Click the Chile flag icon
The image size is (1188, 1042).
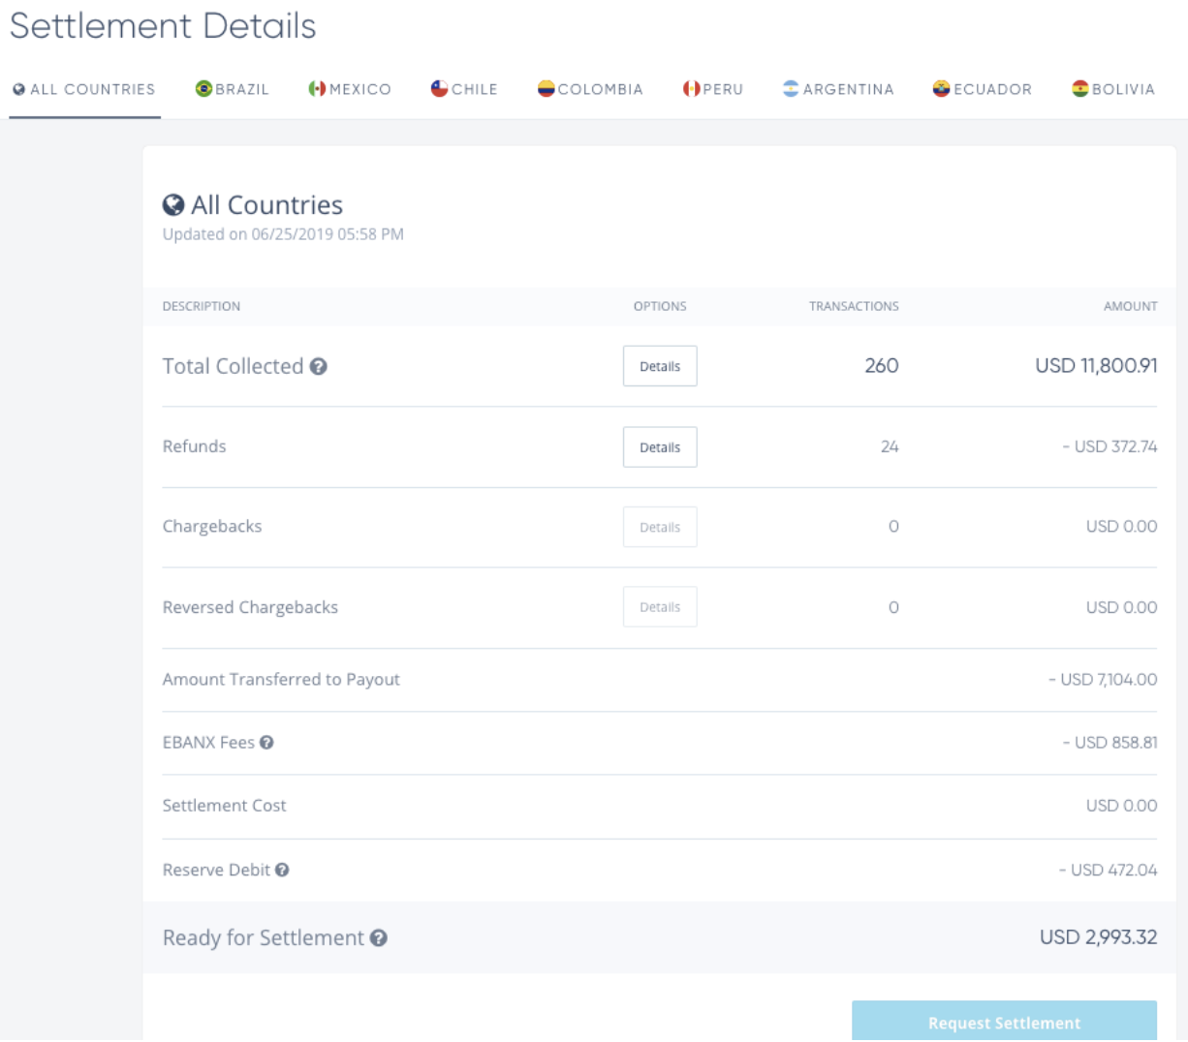[439, 89]
